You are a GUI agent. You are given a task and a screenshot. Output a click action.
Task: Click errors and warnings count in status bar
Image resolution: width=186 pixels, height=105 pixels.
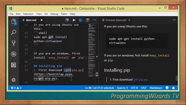point(16,88)
